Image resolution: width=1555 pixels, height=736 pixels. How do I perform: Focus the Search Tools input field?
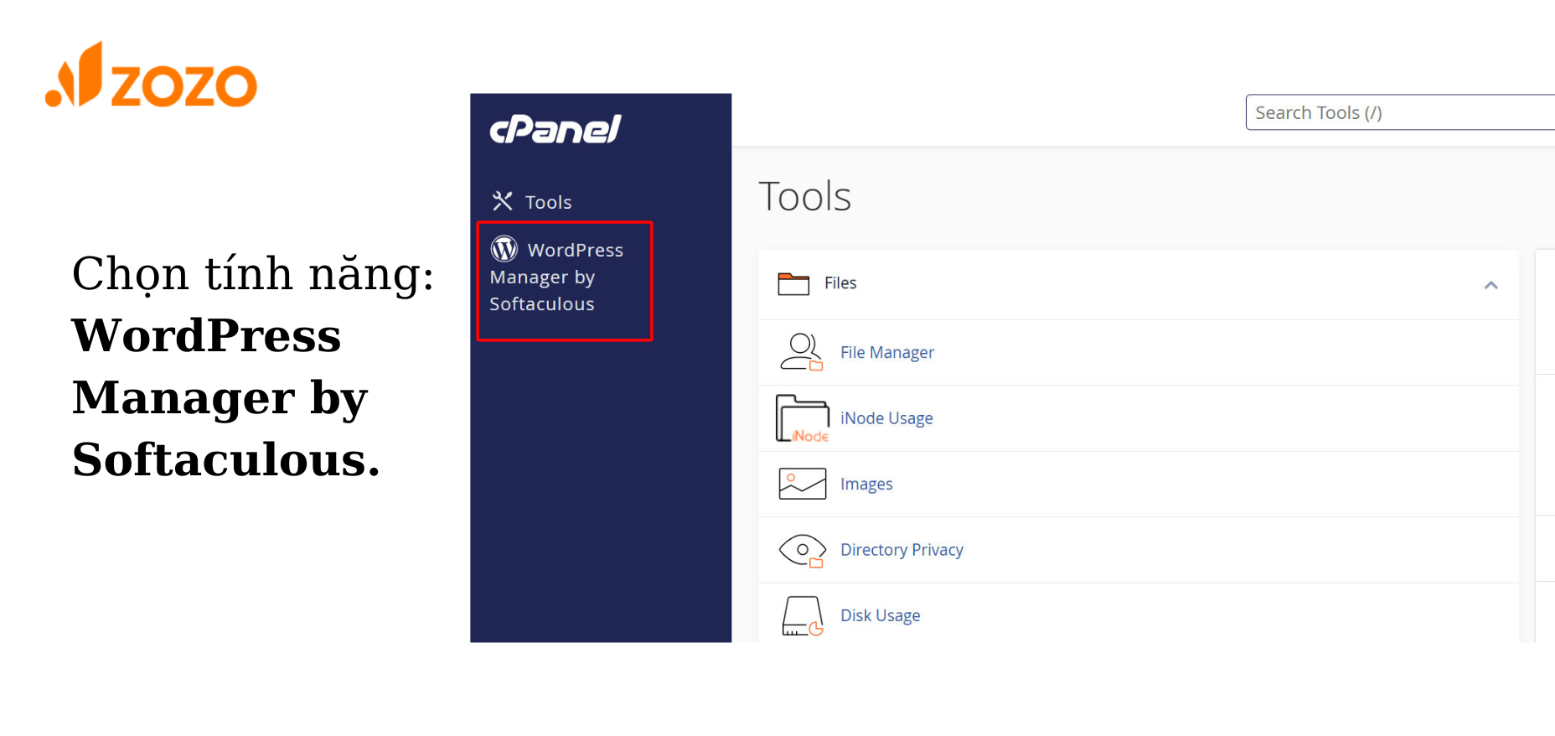coord(1400,112)
